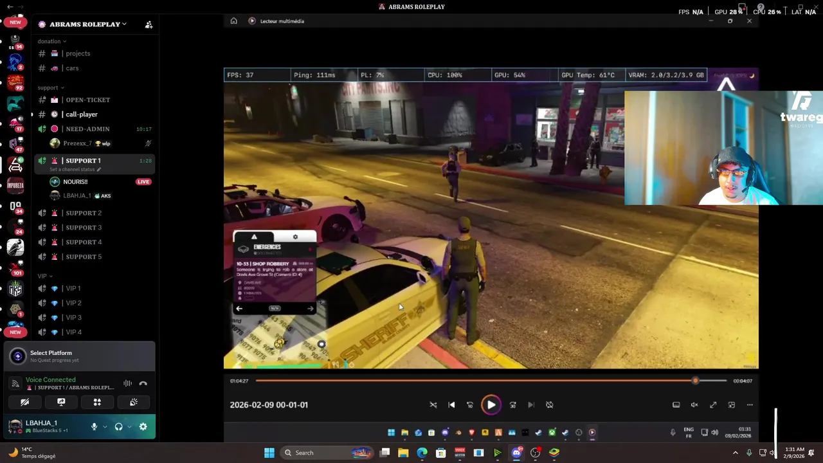
Task: Open Discord User Settings gear
Action: click(x=143, y=427)
